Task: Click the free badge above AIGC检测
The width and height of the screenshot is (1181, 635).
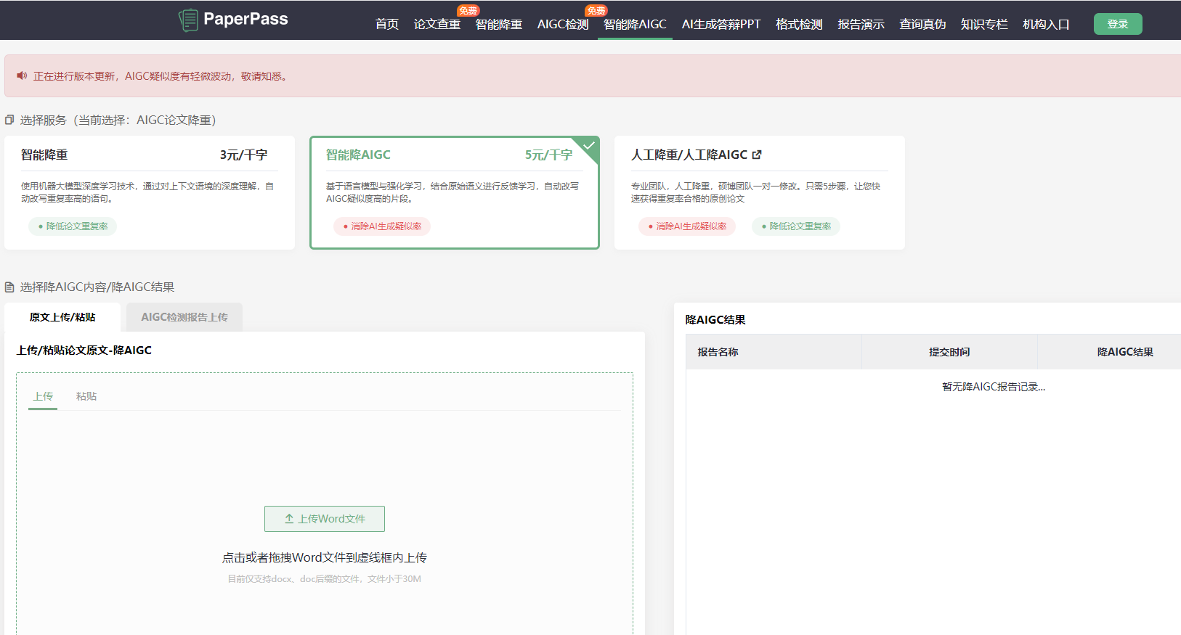Action: point(596,10)
